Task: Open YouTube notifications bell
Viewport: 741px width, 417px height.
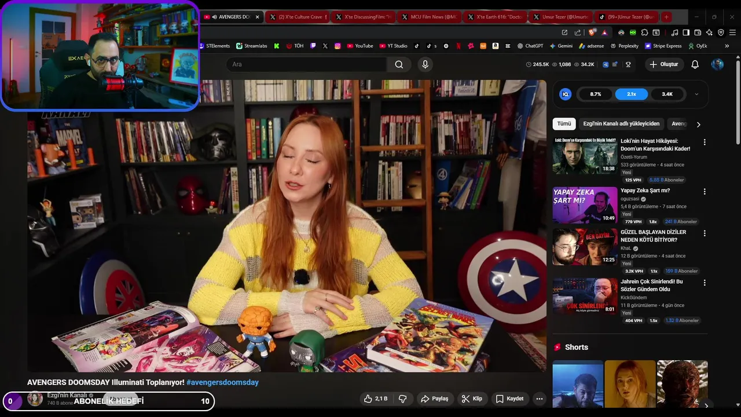Action: click(x=695, y=64)
